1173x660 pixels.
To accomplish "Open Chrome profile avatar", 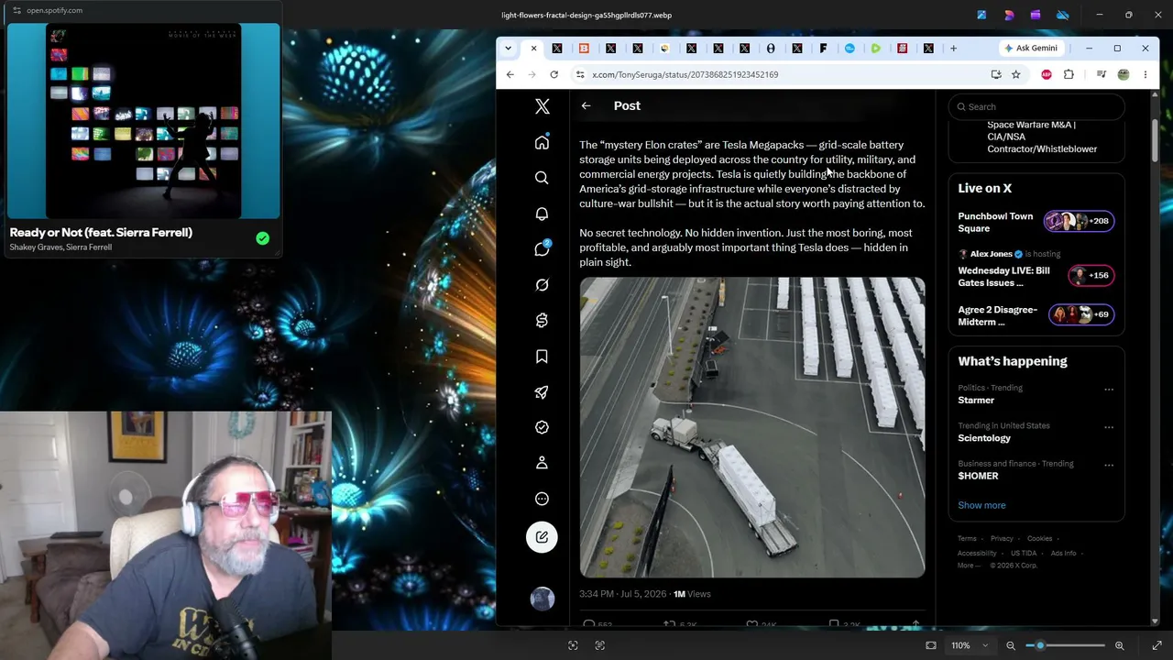I will point(1124,74).
